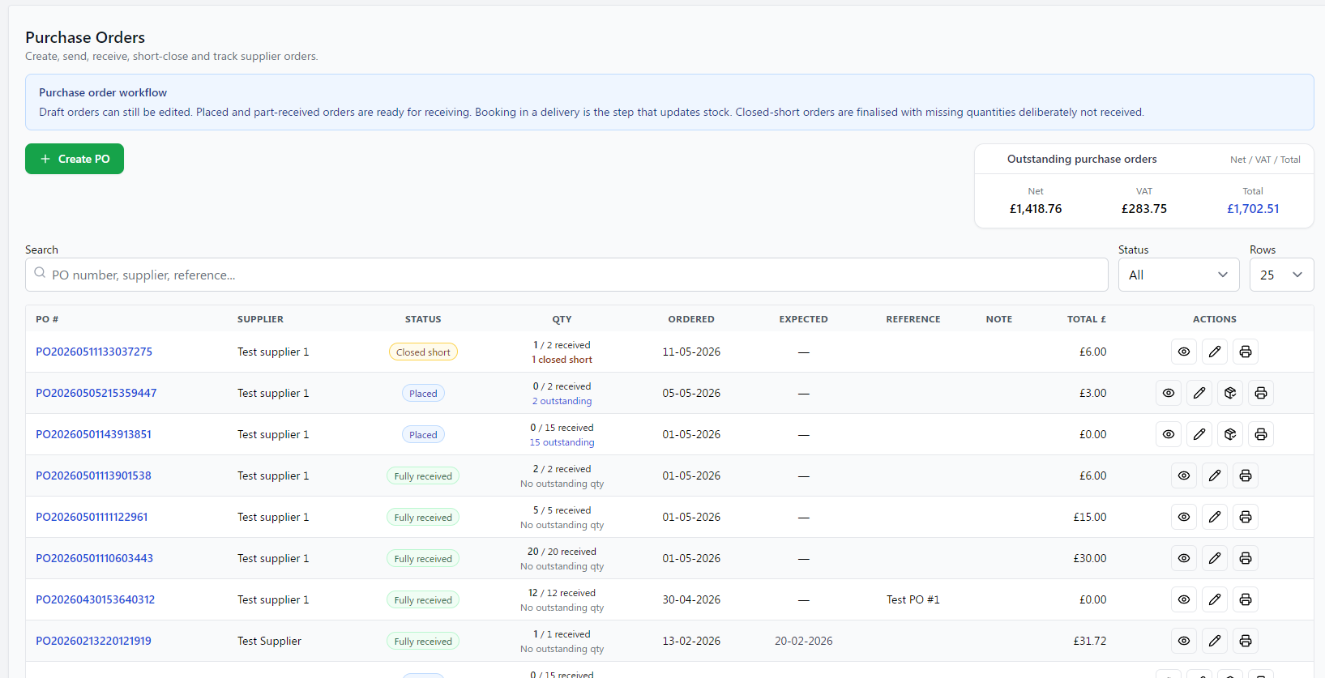Open PO20260501110603443 link
The image size is (1325, 678).
click(94, 558)
